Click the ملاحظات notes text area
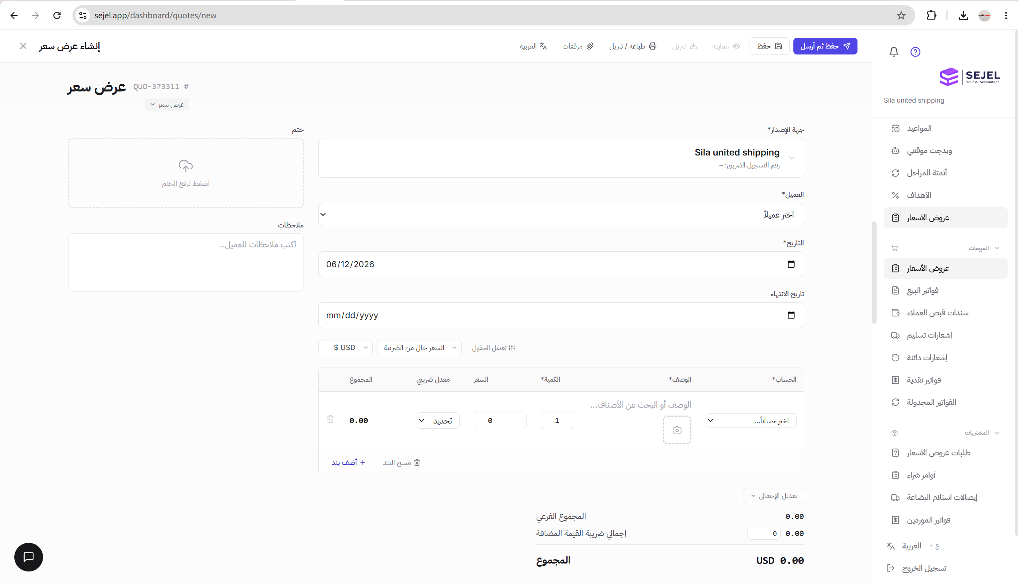Viewport: 1018px width, 583px height. pos(186,262)
